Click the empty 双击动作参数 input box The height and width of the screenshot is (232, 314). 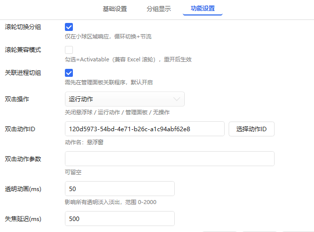[169, 159]
